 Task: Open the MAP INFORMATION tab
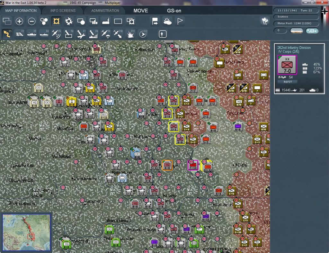21,11
